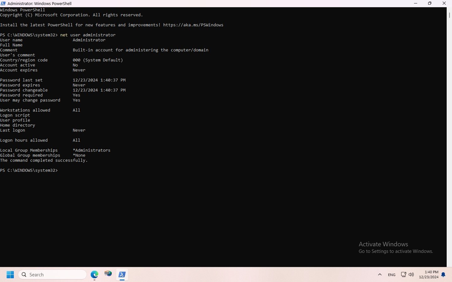The height and width of the screenshot is (282, 452).
Task: Click the "Administrator" user name value
Action: (x=89, y=40)
